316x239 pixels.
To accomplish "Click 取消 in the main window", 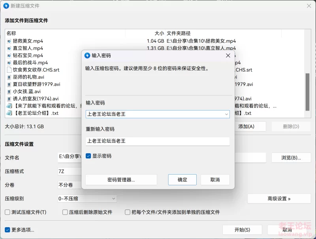I will [287, 230].
